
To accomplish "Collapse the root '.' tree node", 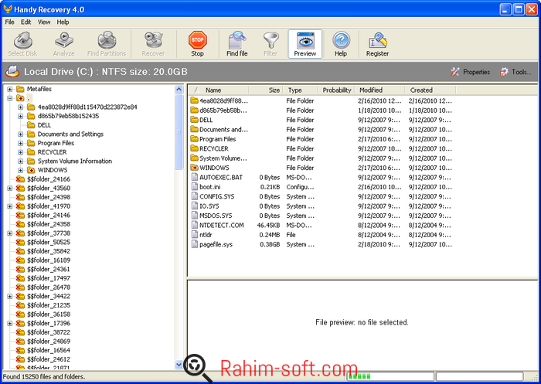I will (x=9, y=98).
